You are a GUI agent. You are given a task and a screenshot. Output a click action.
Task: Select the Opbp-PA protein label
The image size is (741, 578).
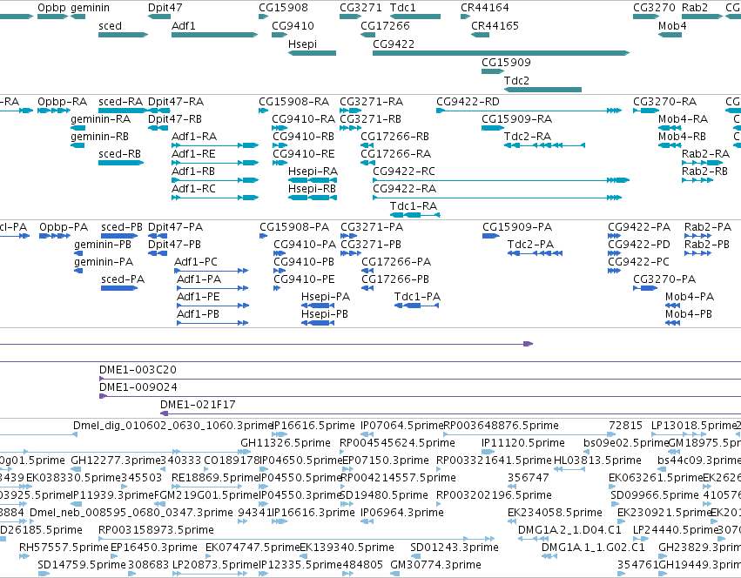point(64,227)
